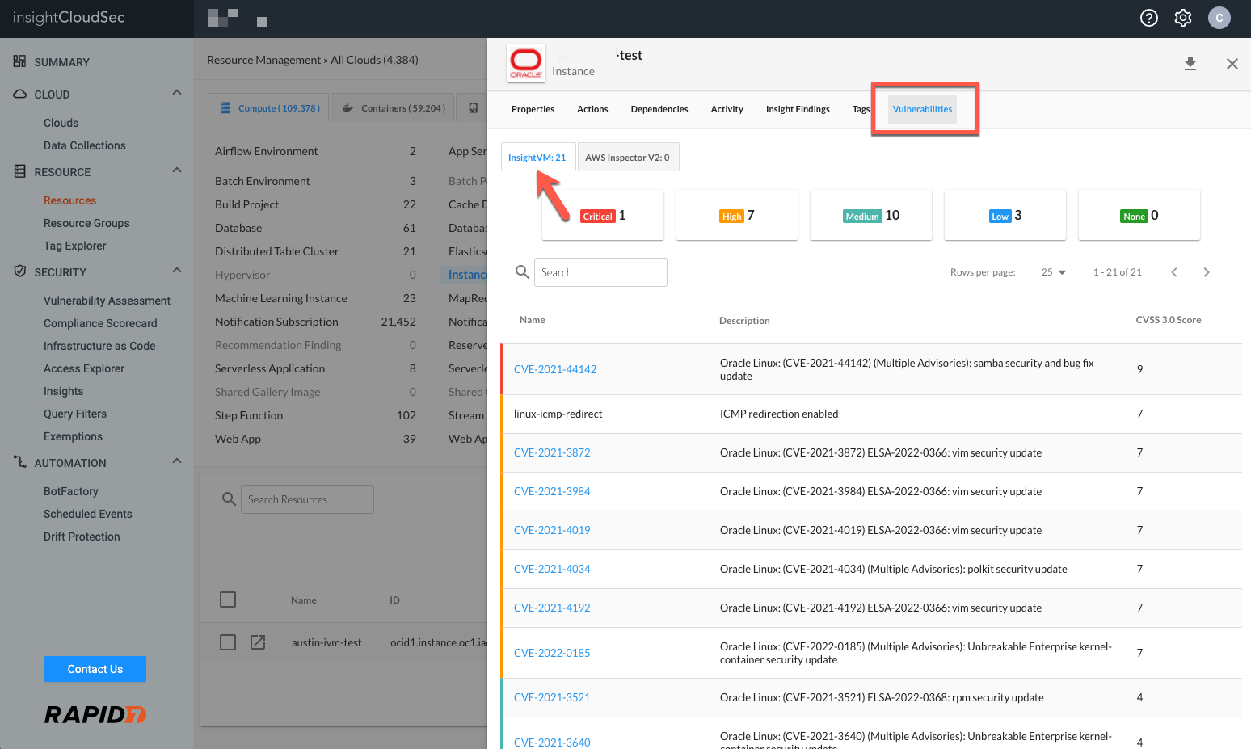Click the insightCloudSec logo
1251x749 pixels.
coord(69,18)
